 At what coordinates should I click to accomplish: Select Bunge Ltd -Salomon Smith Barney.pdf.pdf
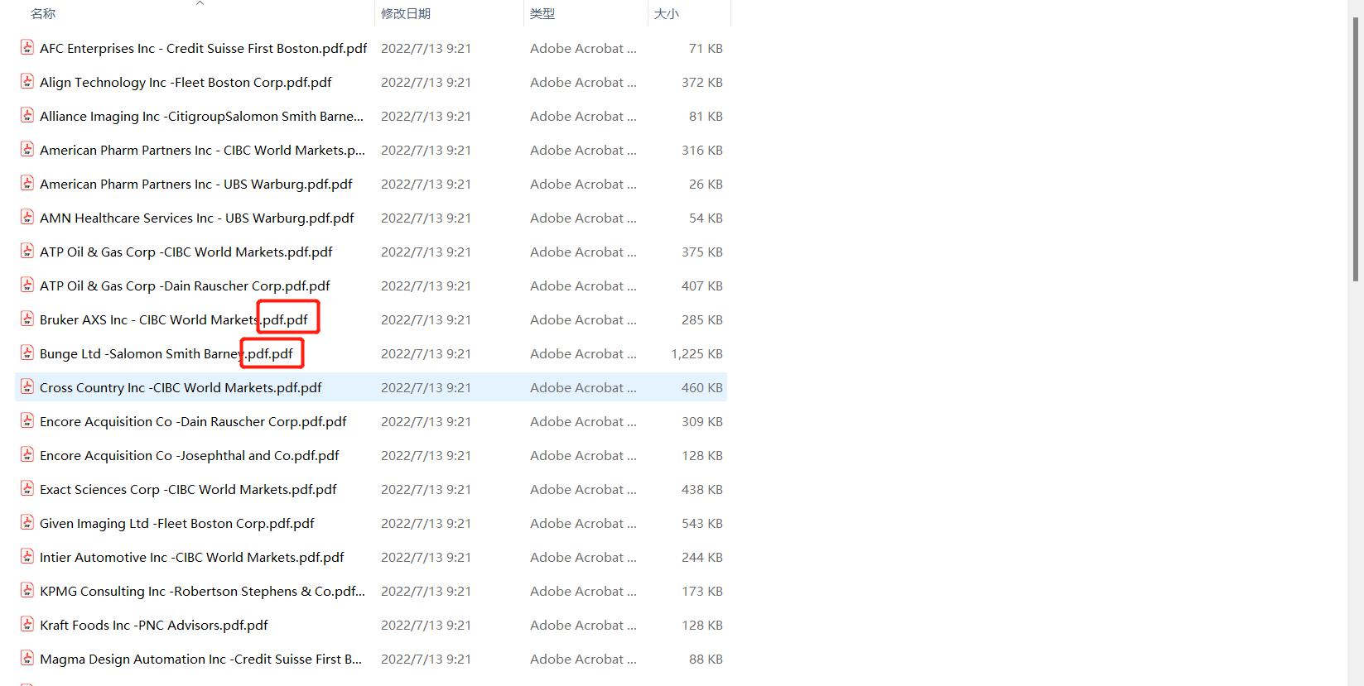tap(166, 353)
